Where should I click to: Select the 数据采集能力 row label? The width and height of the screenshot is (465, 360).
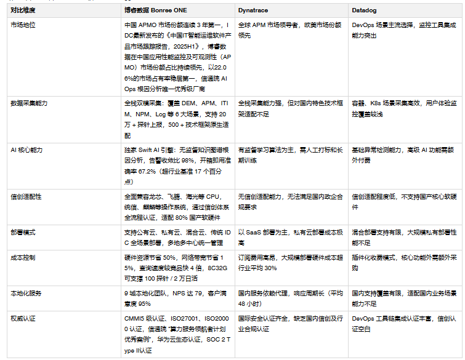pos(29,103)
